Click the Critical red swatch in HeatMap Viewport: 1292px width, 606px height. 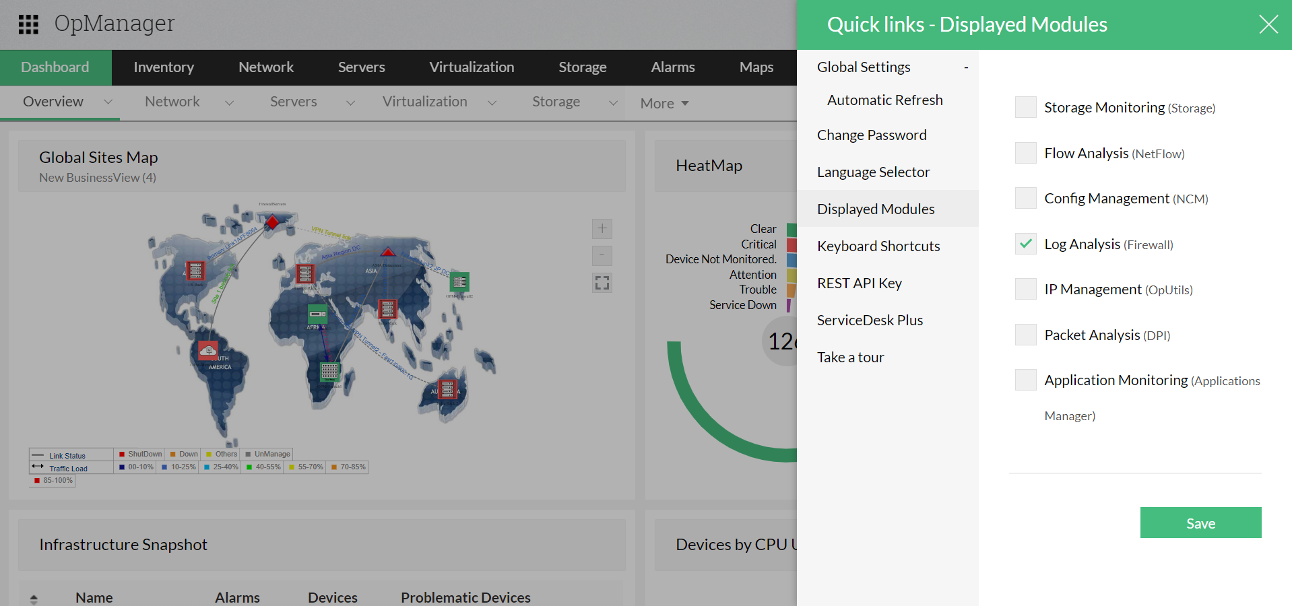[x=792, y=245]
